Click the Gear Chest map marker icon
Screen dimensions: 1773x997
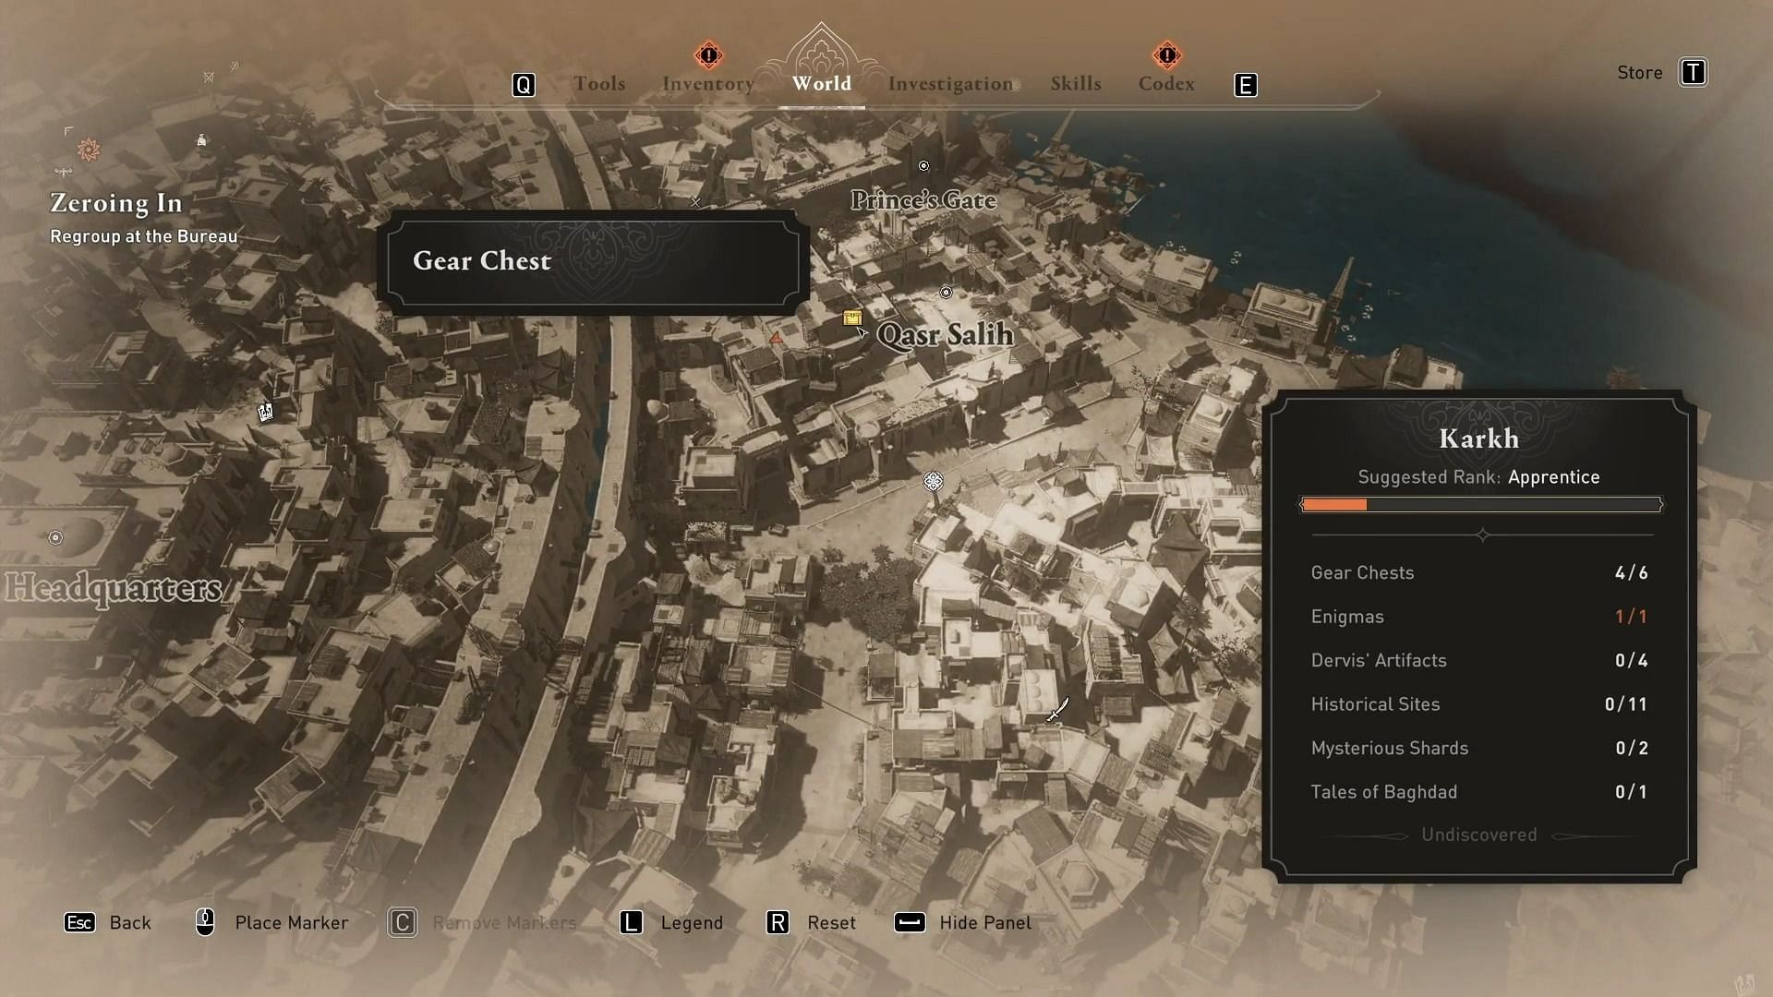coord(852,317)
